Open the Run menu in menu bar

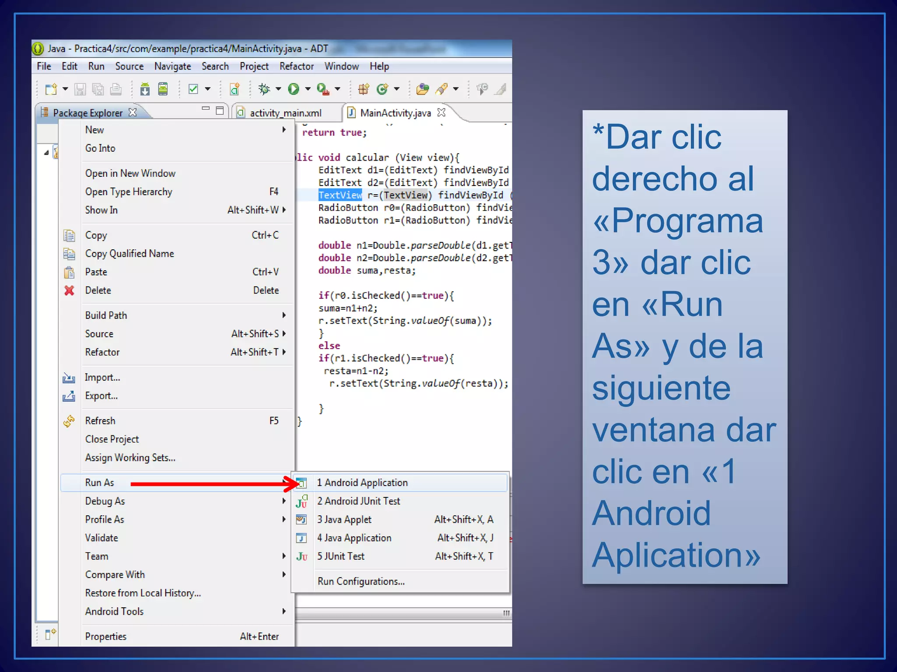click(96, 66)
